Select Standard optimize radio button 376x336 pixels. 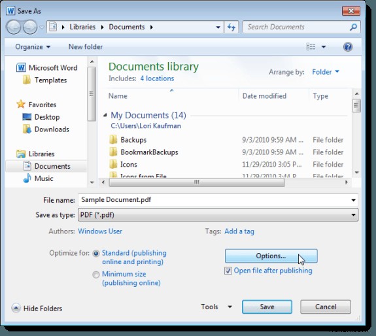tap(96, 254)
